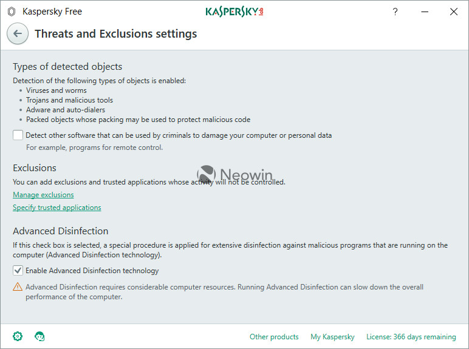
Task: Click the 'Detection of the following types' text
Action: 99,81
